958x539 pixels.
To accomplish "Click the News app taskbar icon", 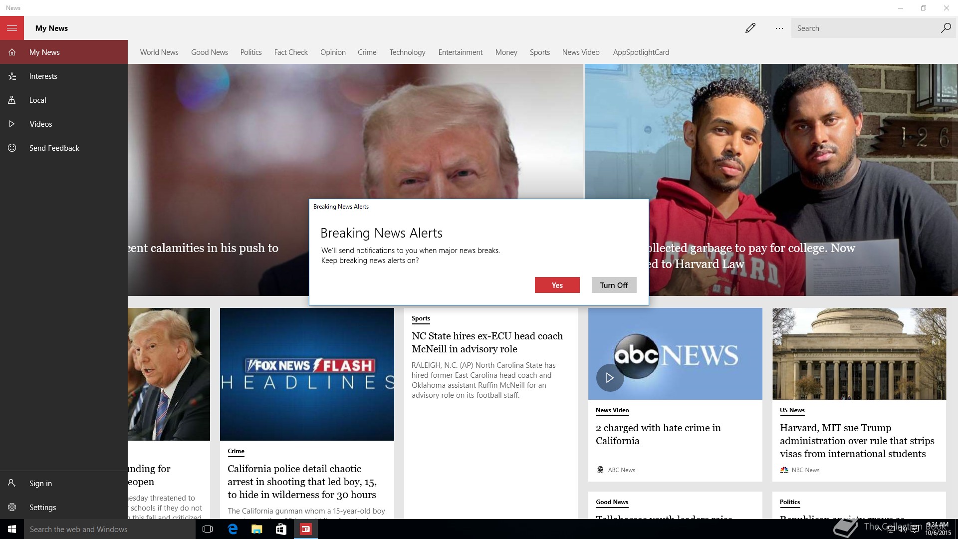I will click(x=305, y=529).
